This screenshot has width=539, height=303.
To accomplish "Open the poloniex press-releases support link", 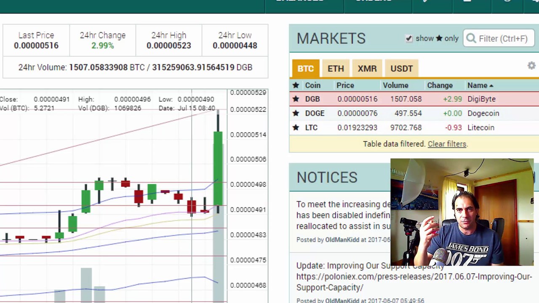I will 414,282.
